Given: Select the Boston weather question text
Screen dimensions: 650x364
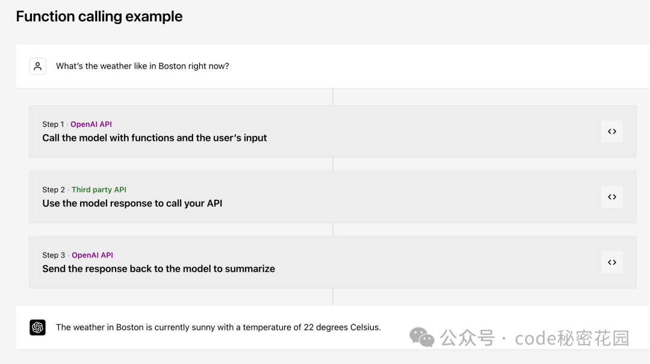Looking at the screenshot, I should 141,66.
